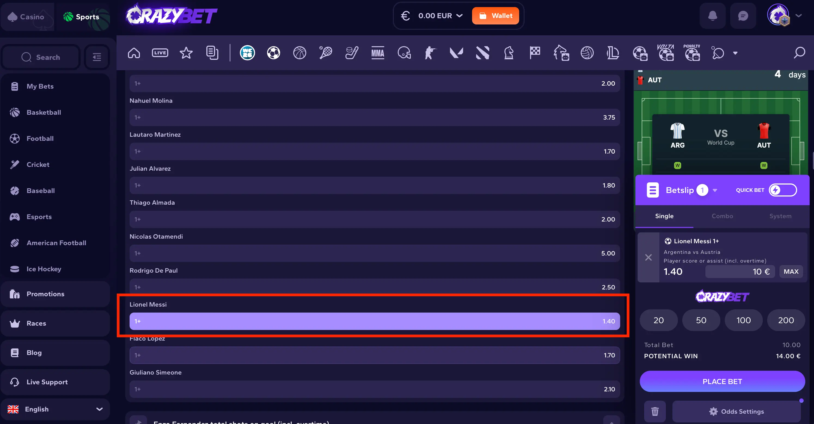
Task: Expand more sports dropdown arrow
Action: pyautogui.click(x=735, y=53)
